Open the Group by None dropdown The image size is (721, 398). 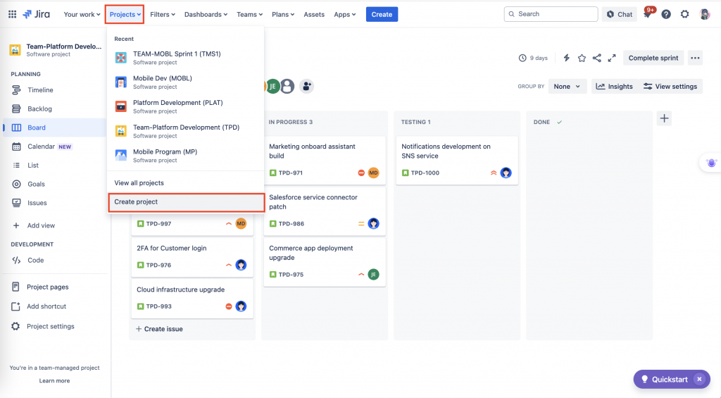pos(567,86)
